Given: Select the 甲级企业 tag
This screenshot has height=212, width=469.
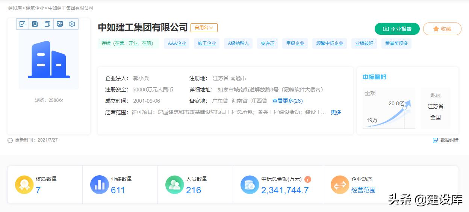Looking at the screenshot, I should [x=295, y=43].
